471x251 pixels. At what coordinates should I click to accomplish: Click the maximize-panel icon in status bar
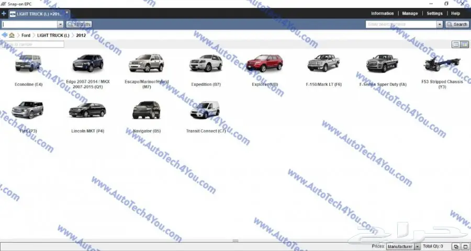tap(465, 247)
